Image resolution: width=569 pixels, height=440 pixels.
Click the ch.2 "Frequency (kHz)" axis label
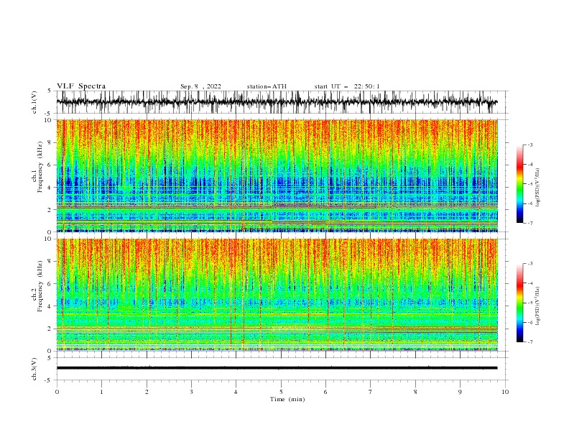[x=40, y=286]
